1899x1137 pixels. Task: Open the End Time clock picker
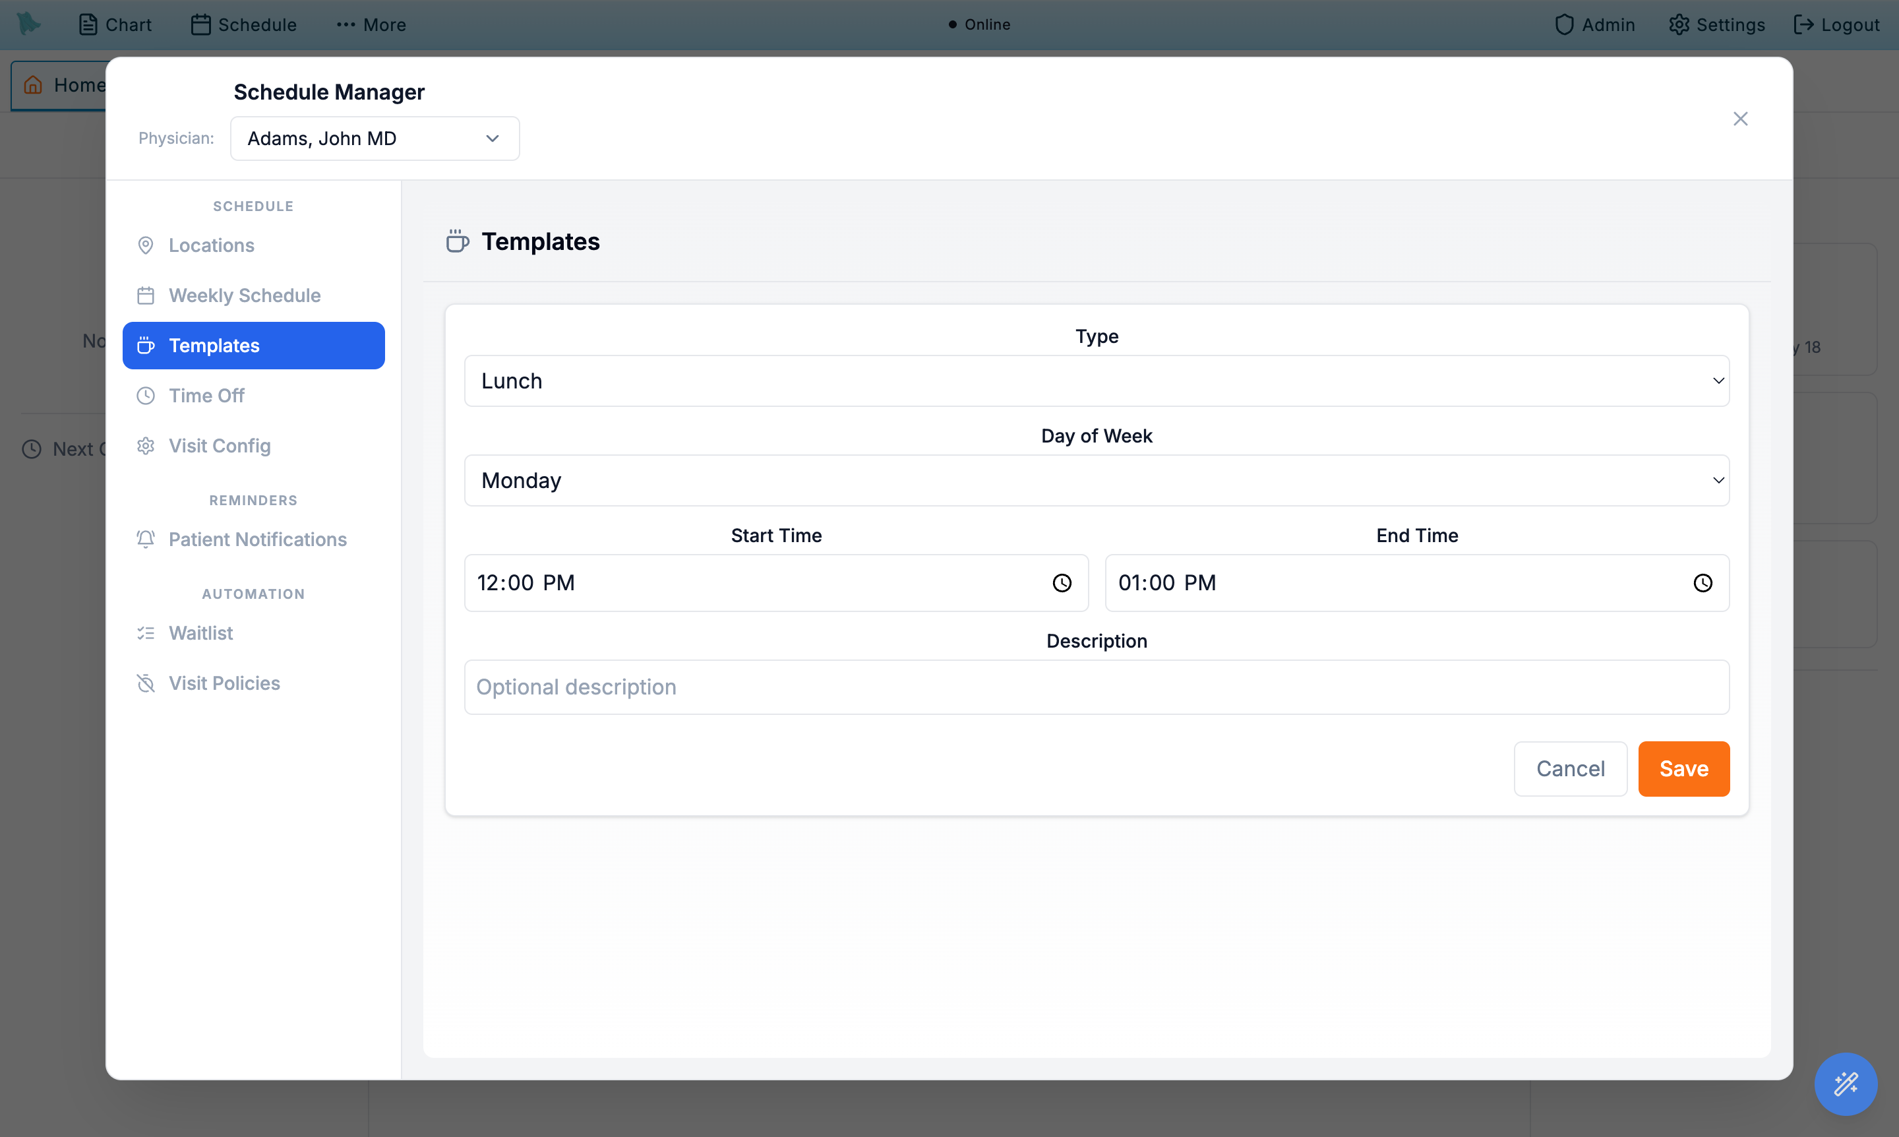click(1702, 583)
